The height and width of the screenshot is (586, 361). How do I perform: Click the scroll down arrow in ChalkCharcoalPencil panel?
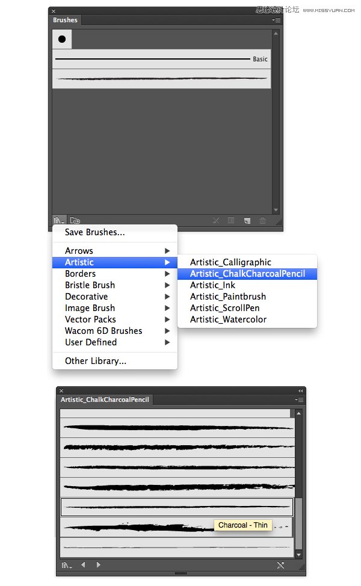[298, 554]
